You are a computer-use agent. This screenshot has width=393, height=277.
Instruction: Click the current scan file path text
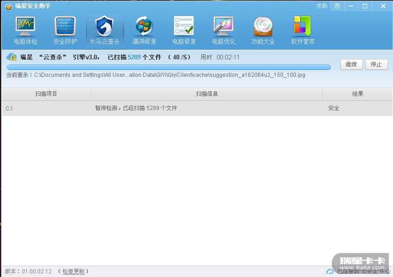(x=170, y=75)
